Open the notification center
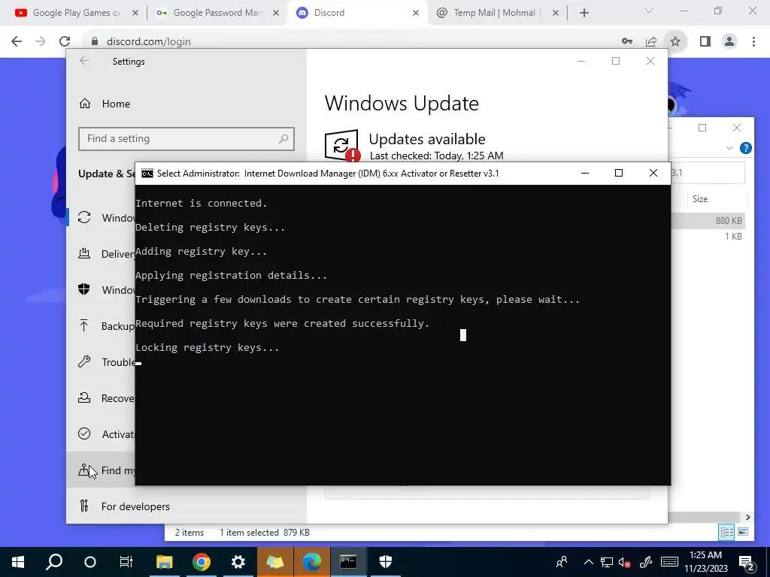 click(747, 562)
